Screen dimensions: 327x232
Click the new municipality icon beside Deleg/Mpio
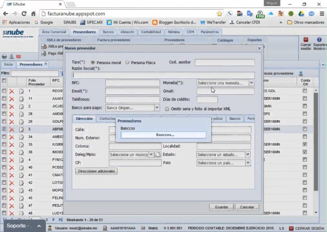point(157,155)
